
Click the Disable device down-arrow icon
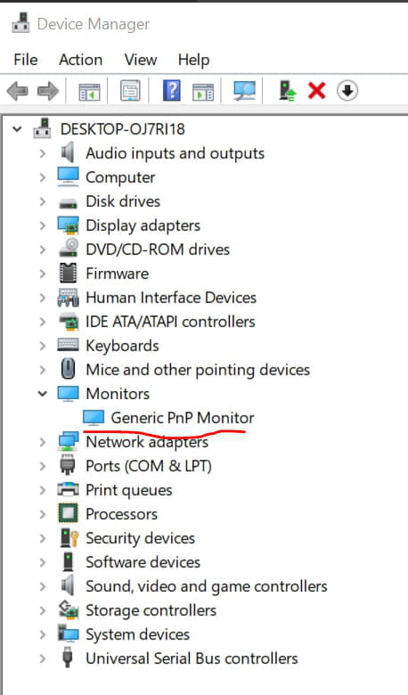(347, 91)
